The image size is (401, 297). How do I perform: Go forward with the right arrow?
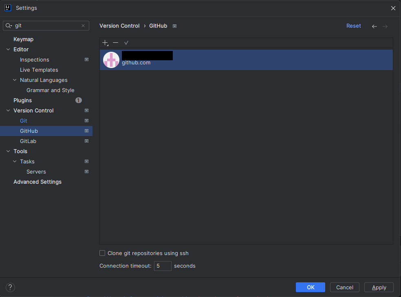pyautogui.click(x=385, y=26)
